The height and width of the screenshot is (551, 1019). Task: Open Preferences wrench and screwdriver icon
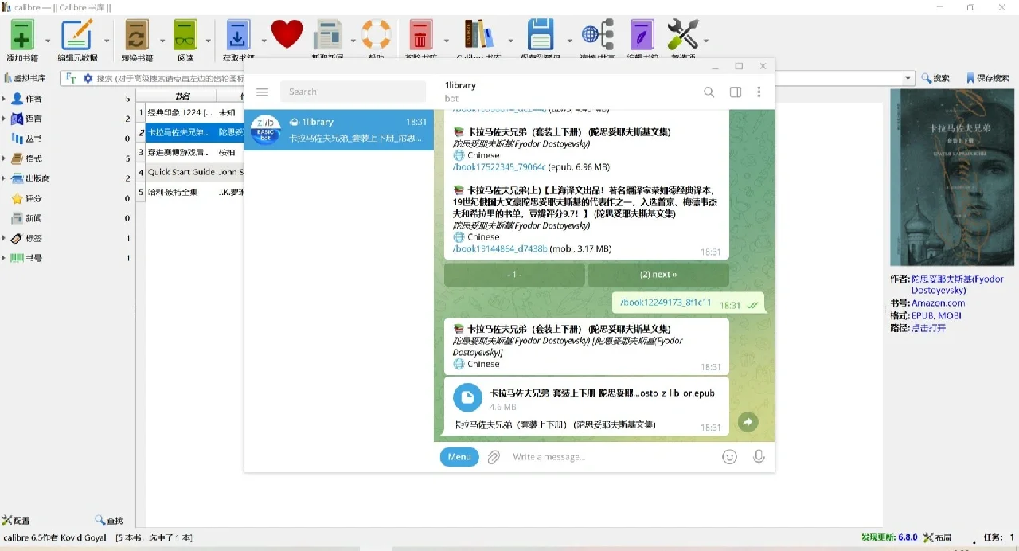[x=682, y=35]
